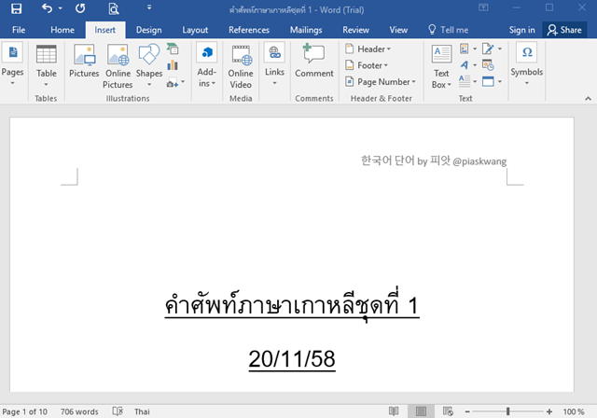Expand the Footer dropdown
Image resolution: width=597 pixels, height=418 pixels.
(367, 65)
